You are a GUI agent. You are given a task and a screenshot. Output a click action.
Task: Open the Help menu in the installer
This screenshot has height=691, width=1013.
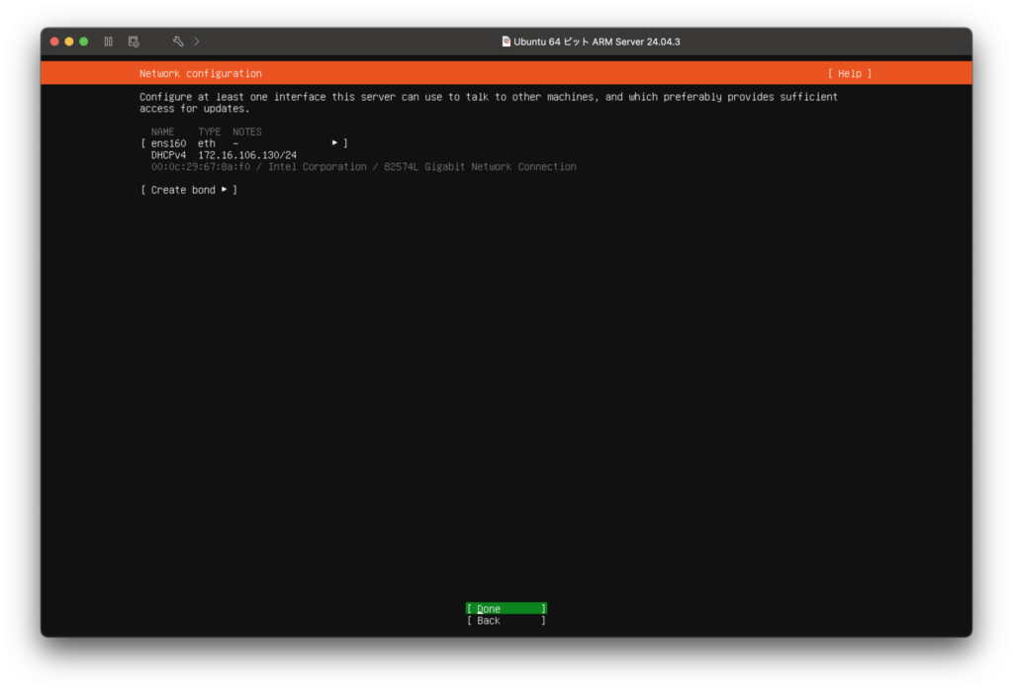pyautogui.click(x=850, y=73)
